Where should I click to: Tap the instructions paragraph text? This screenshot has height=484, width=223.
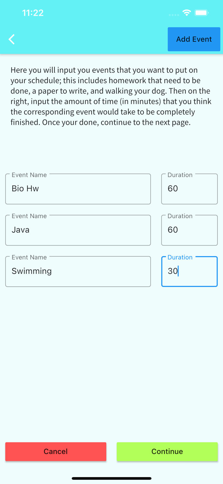[x=111, y=96]
